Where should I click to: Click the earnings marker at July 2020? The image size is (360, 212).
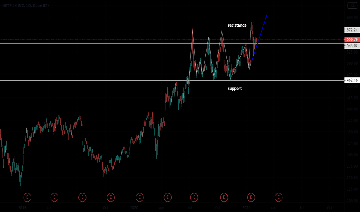[x=194, y=197]
